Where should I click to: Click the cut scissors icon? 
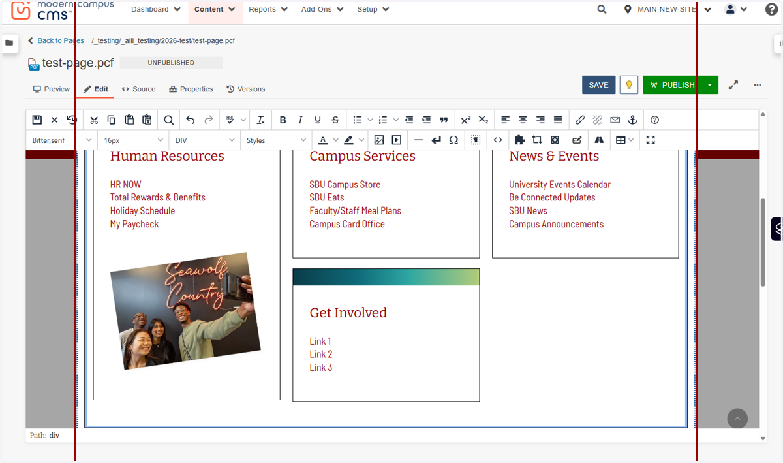[94, 120]
